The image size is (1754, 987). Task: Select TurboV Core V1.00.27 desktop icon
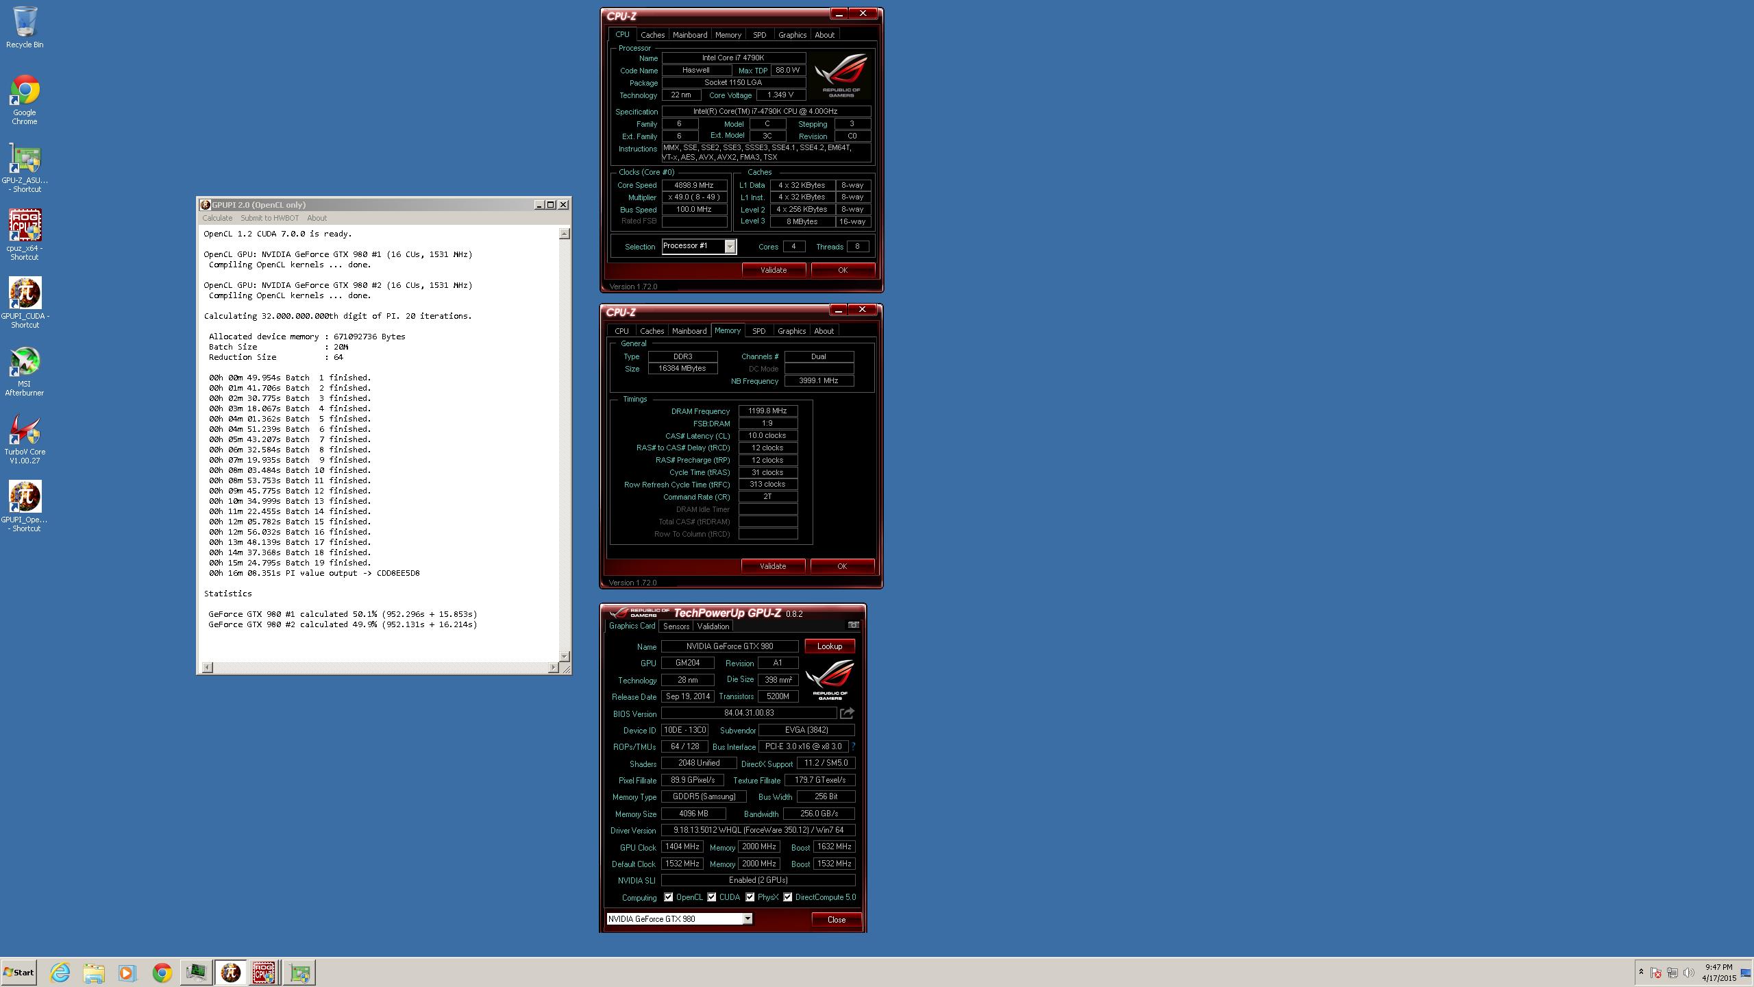(25, 439)
